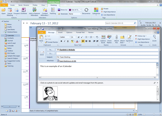Viewport: 162px width, 116px height.
Task: Apply the font color
Action: coord(77,41)
